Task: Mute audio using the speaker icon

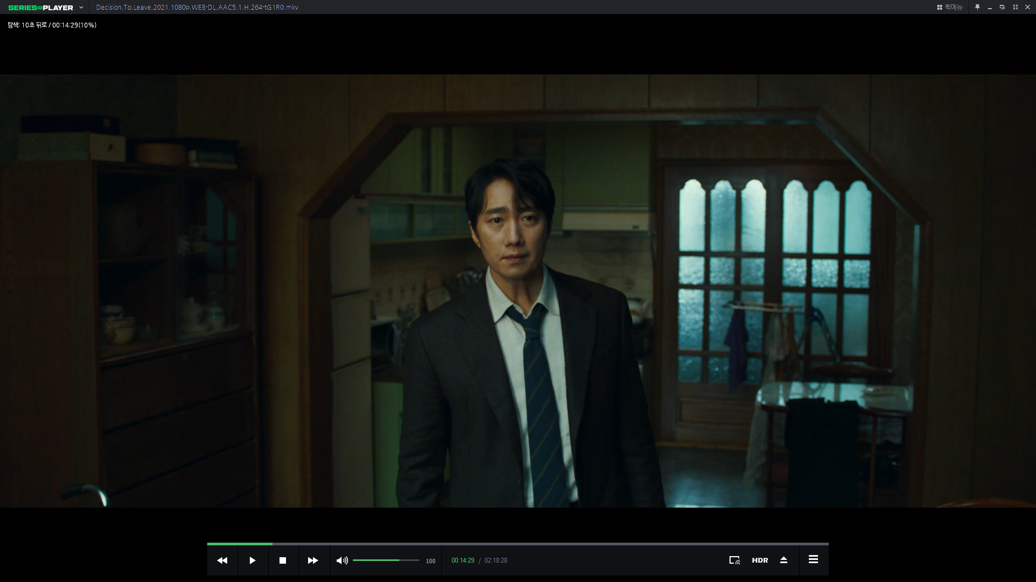Action: [x=342, y=560]
